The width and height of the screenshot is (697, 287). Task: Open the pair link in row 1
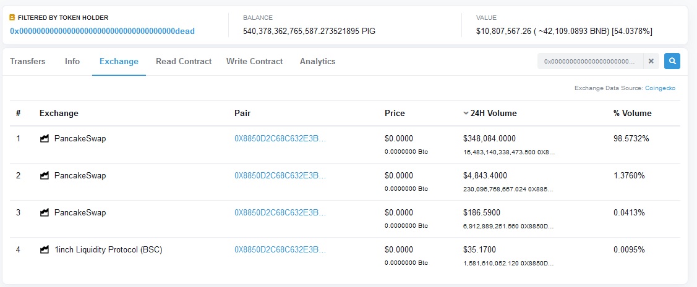[x=280, y=139]
